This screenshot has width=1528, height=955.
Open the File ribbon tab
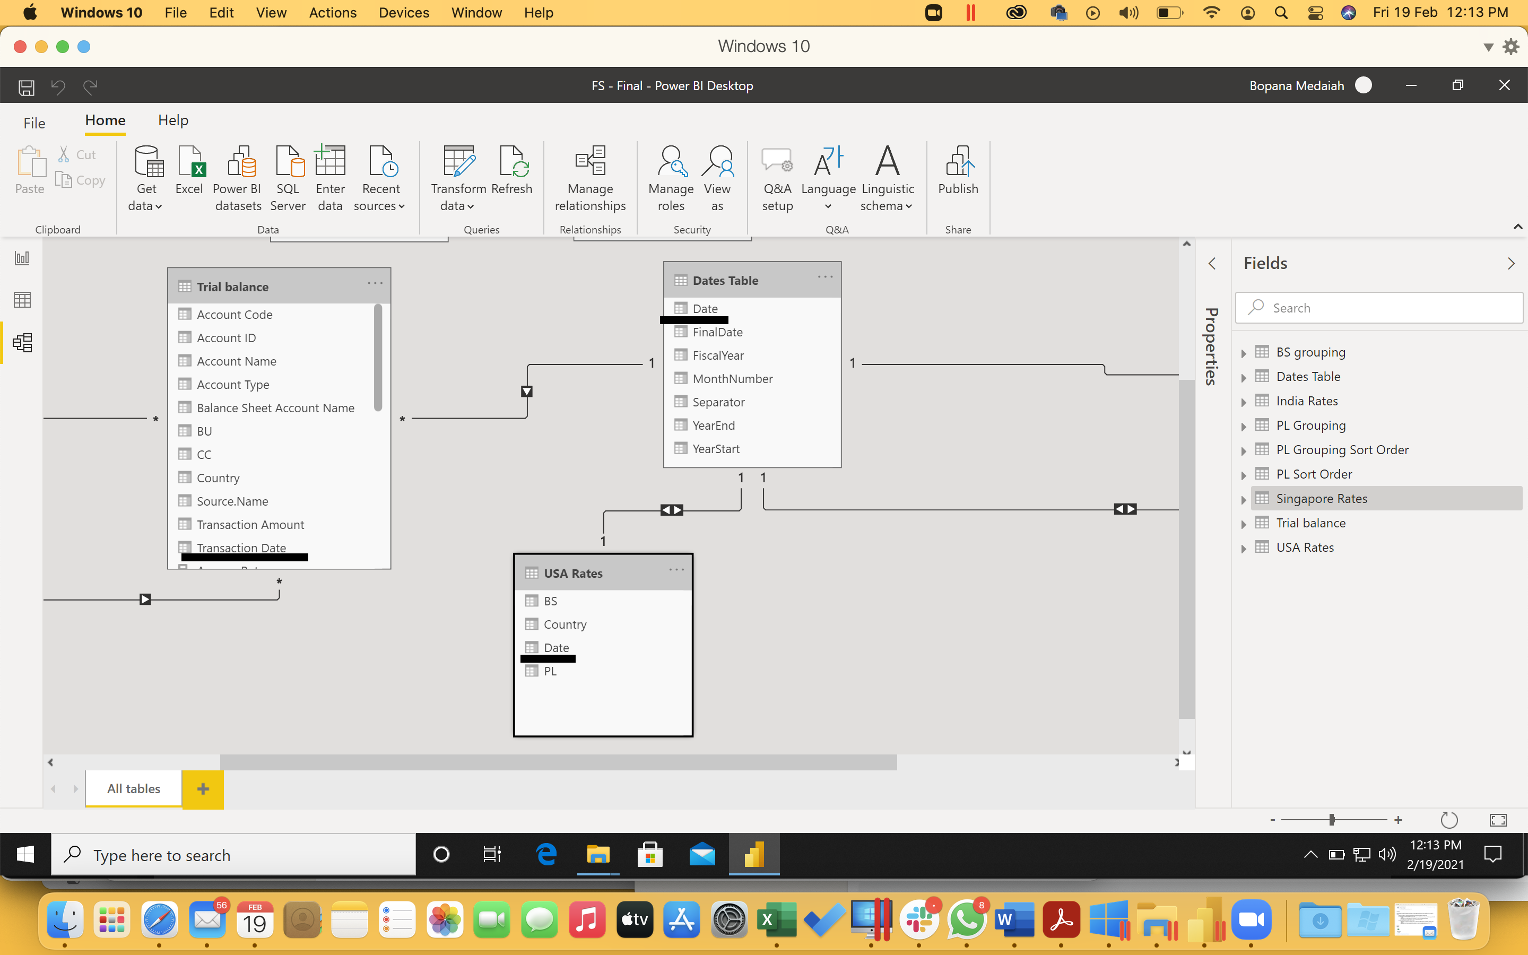pyautogui.click(x=34, y=123)
